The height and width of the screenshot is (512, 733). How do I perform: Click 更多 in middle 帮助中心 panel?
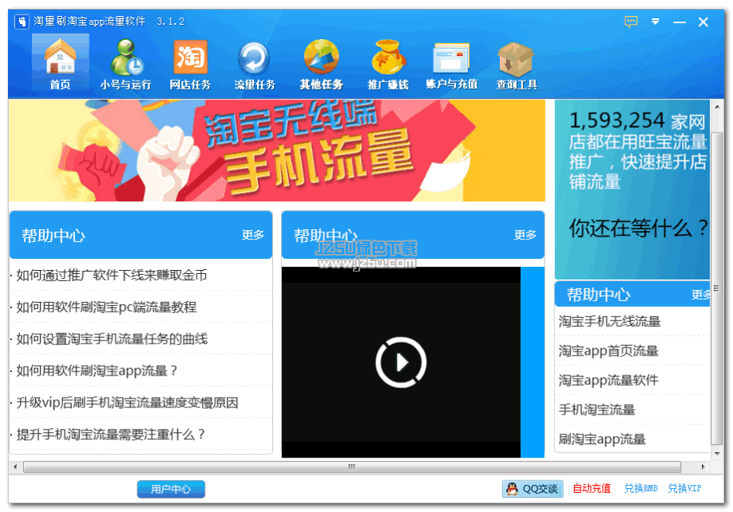[x=525, y=235]
